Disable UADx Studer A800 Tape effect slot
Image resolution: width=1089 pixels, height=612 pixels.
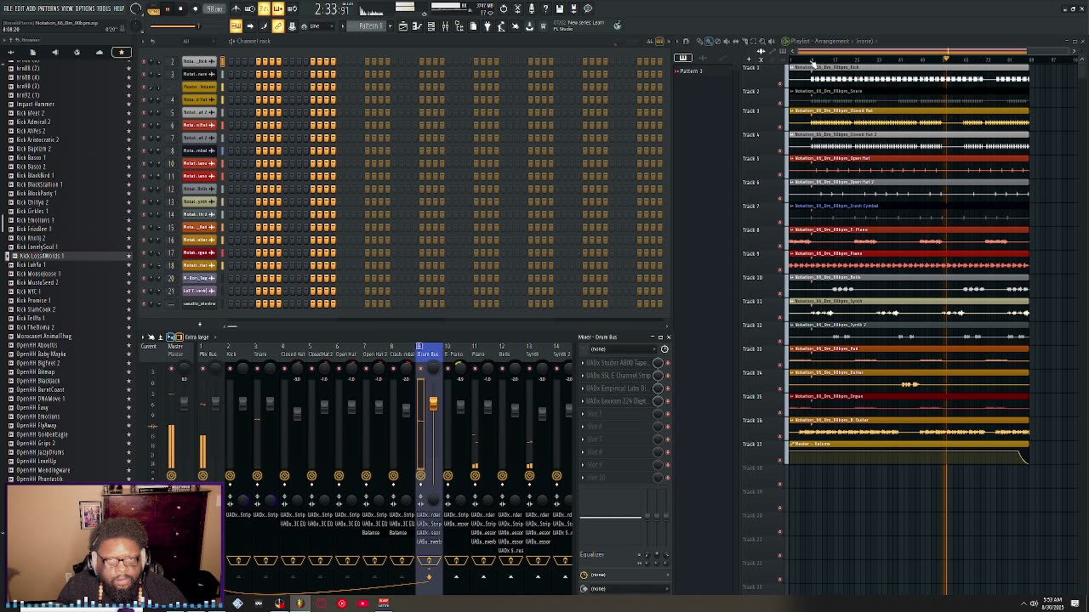668,363
